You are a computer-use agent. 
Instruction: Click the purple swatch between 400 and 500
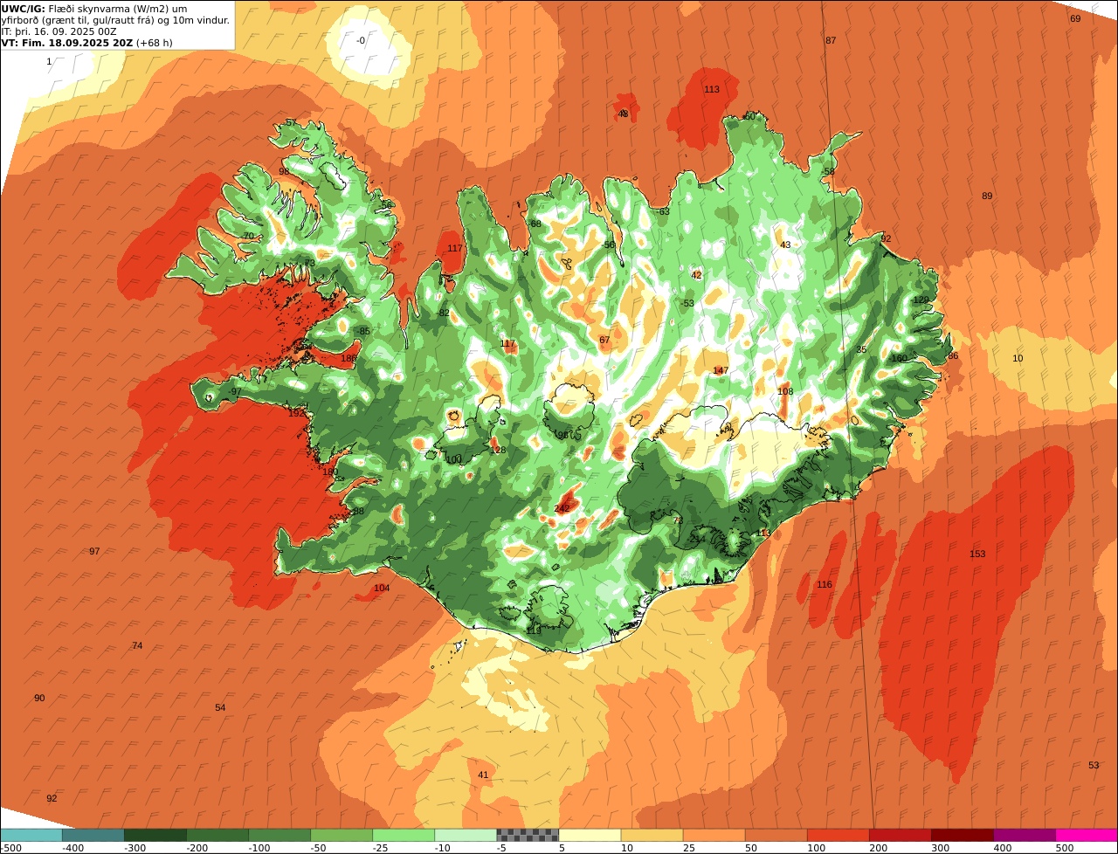coord(1024,835)
